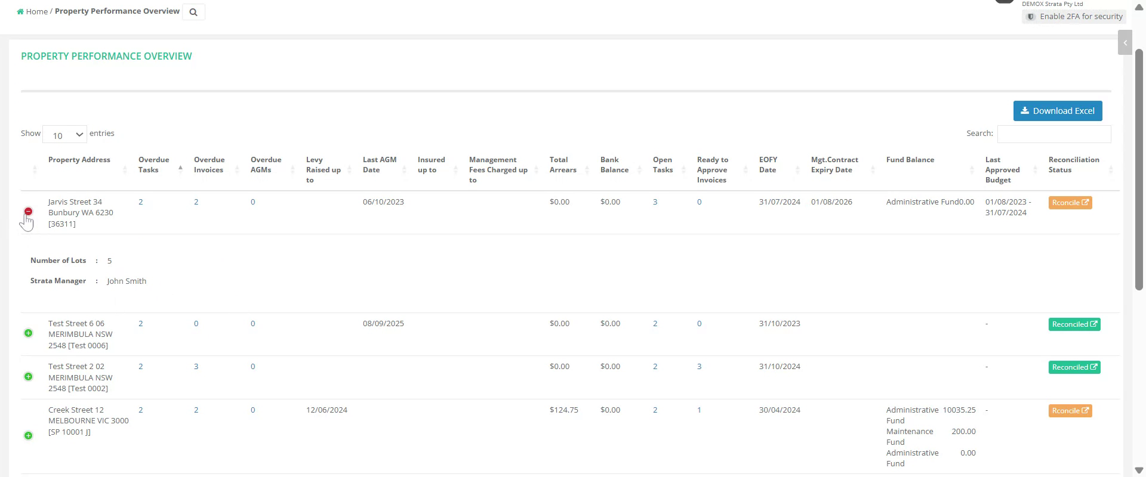This screenshot has height=477, width=1146.
Task: Open overdue AGMs count for Jarvis Street
Action: pyautogui.click(x=253, y=202)
